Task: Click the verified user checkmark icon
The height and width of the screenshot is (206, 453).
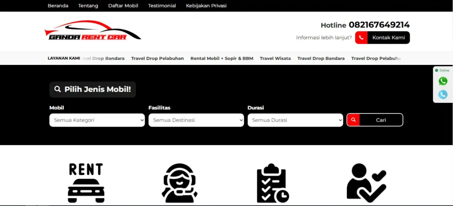Action: pyautogui.click(x=366, y=183)
